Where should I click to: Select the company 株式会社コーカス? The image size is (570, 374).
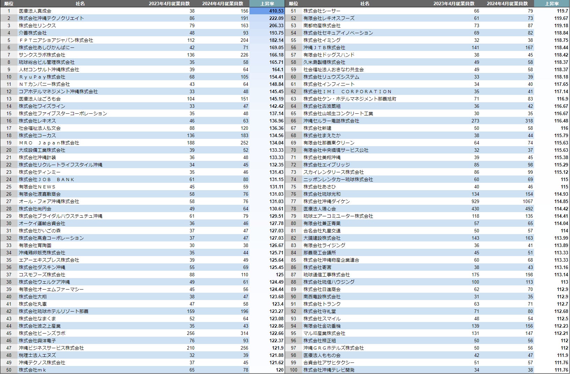[x=37, y=135]
